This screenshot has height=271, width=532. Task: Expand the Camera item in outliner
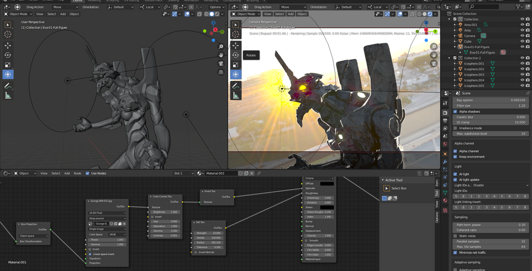pos(455,36)
